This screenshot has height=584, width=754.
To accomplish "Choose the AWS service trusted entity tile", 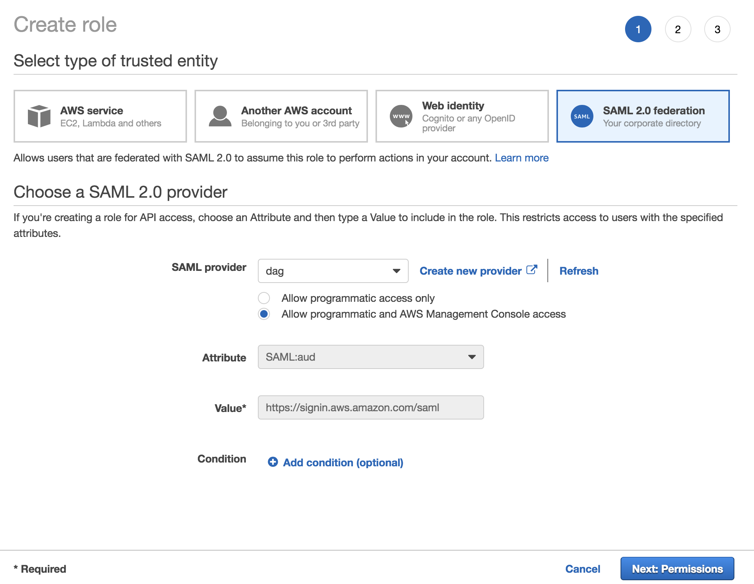I will 100,116.
